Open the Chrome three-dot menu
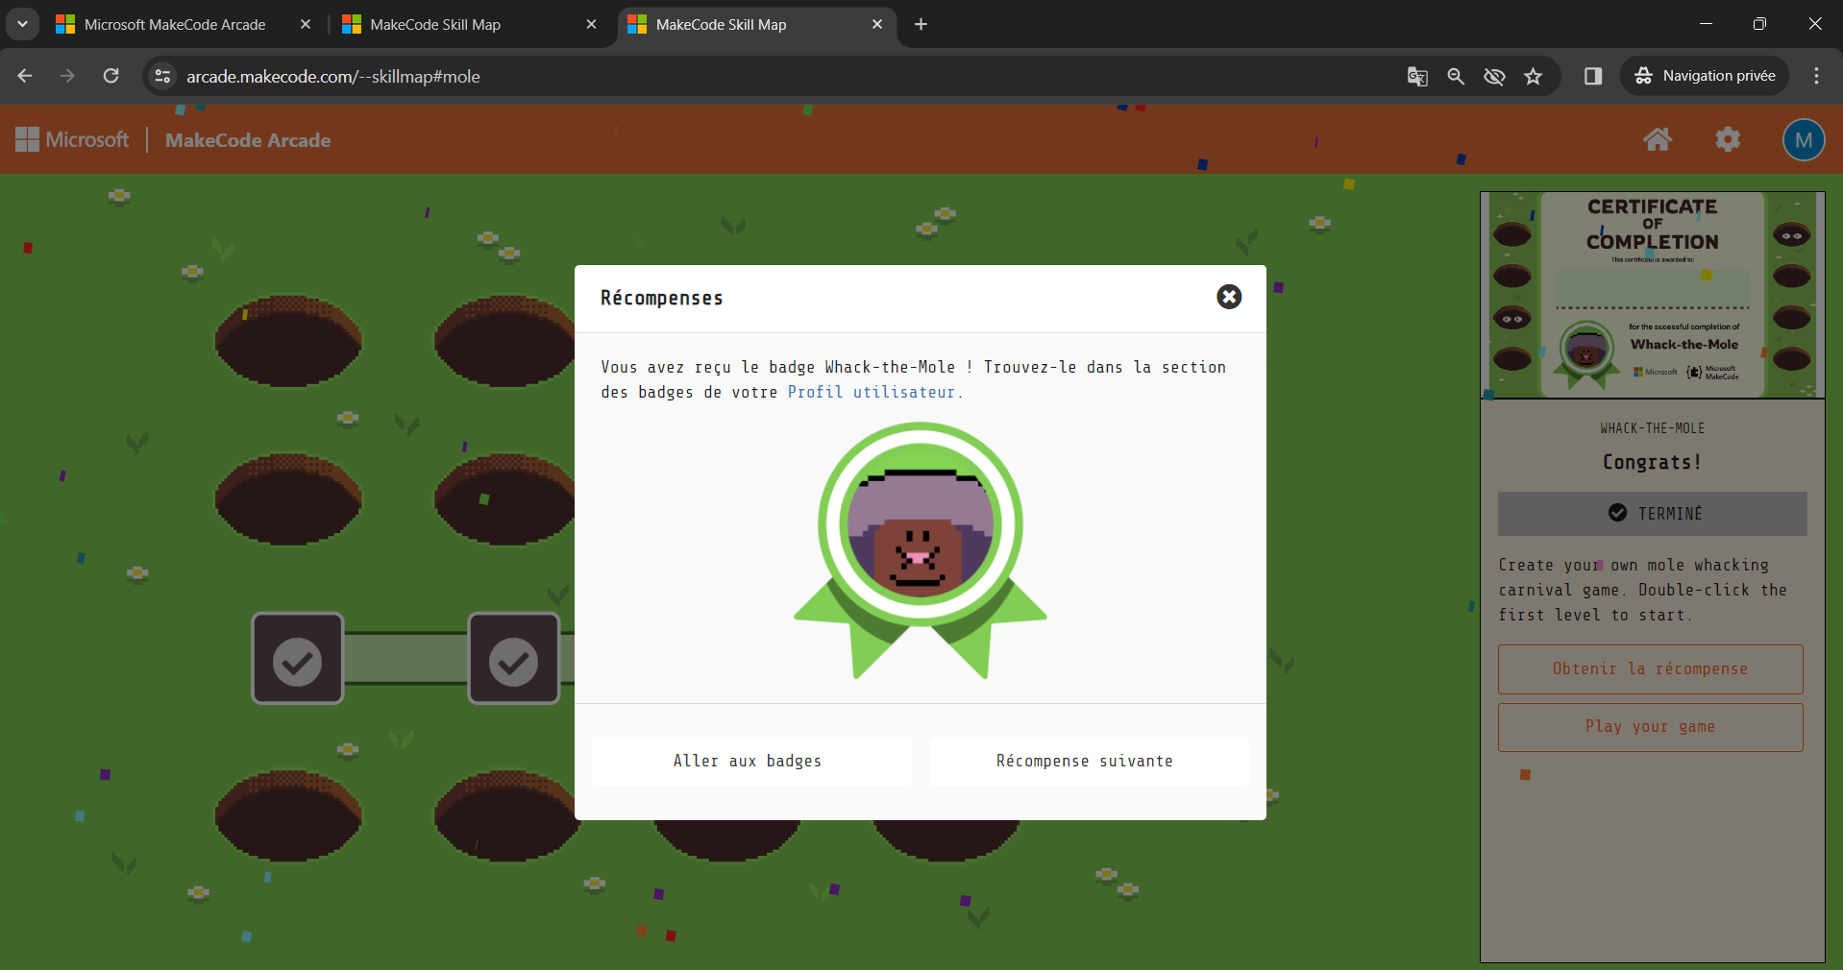Screen dimensions: 1843x970 tap(1815, 77)
